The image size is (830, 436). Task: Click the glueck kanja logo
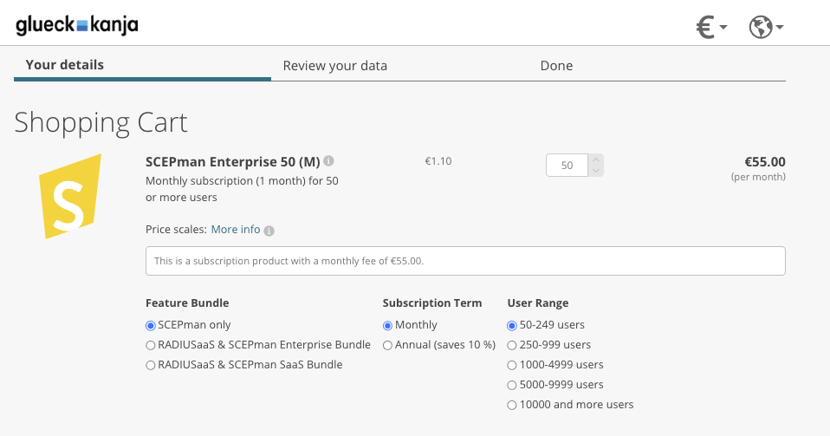76,25
